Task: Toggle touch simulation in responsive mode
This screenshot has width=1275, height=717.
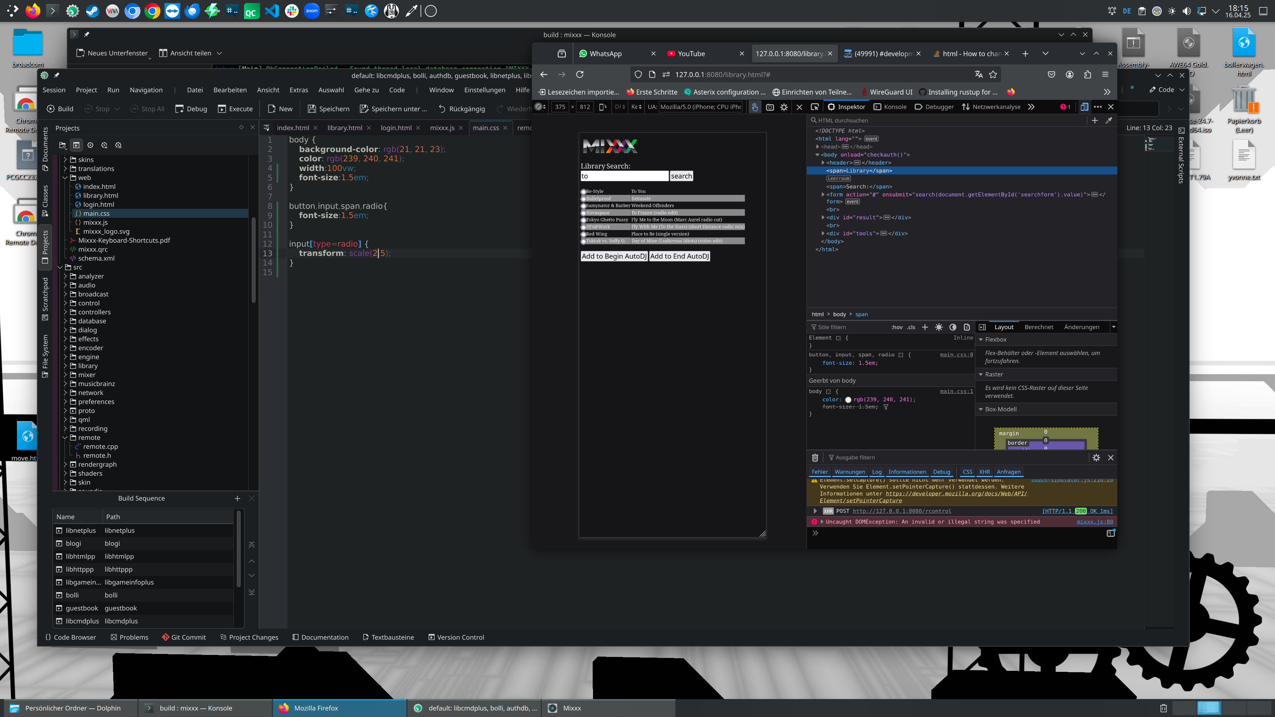Action: pos(754,107)
